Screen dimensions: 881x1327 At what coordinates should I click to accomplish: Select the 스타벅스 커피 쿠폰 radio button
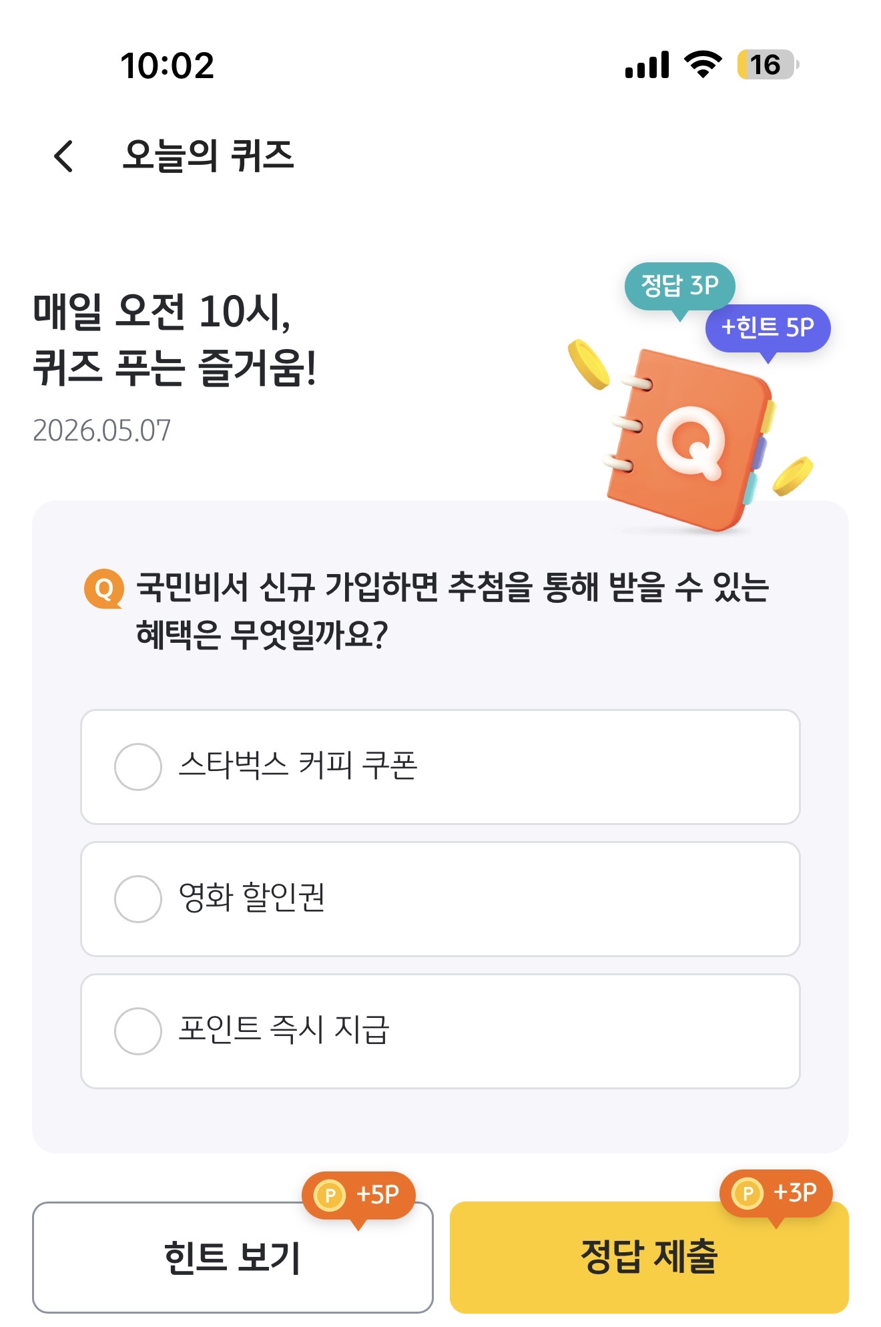[138, 767]
